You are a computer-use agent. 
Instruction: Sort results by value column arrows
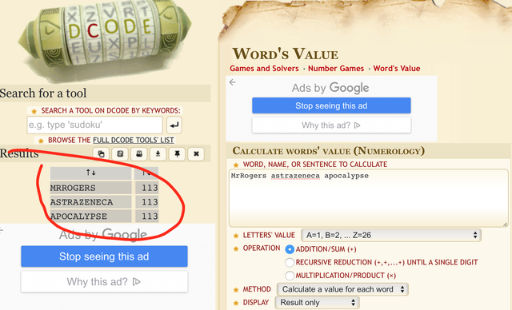[146, 173]
